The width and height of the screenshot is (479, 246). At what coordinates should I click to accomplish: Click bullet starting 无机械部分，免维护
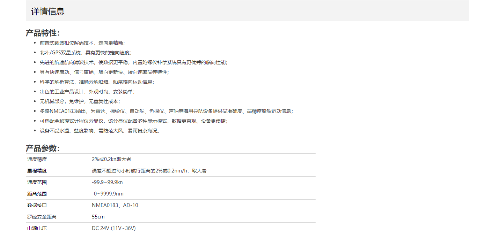coord(80,101)
